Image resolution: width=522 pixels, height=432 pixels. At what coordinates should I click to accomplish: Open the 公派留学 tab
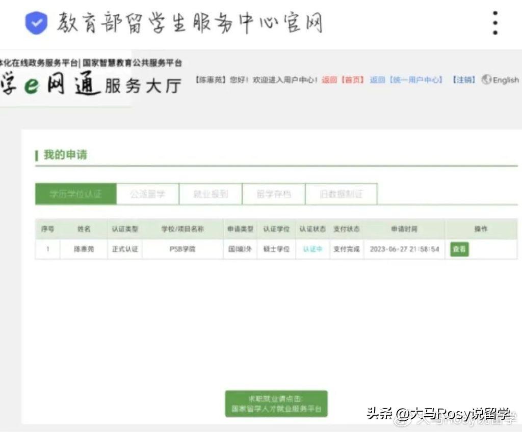point(148,194)
